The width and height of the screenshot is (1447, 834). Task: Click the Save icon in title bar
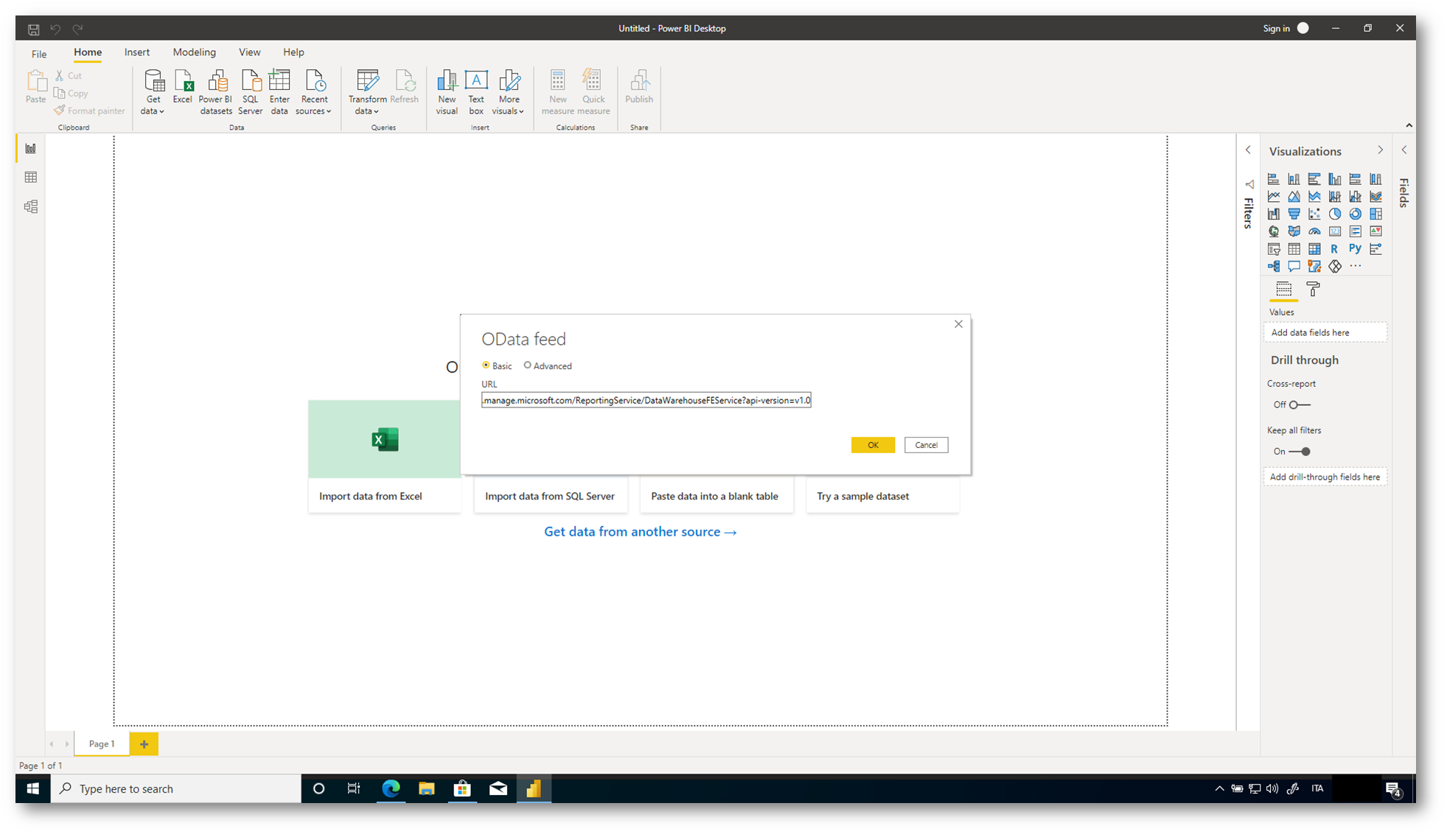click(x=34, y=29)
